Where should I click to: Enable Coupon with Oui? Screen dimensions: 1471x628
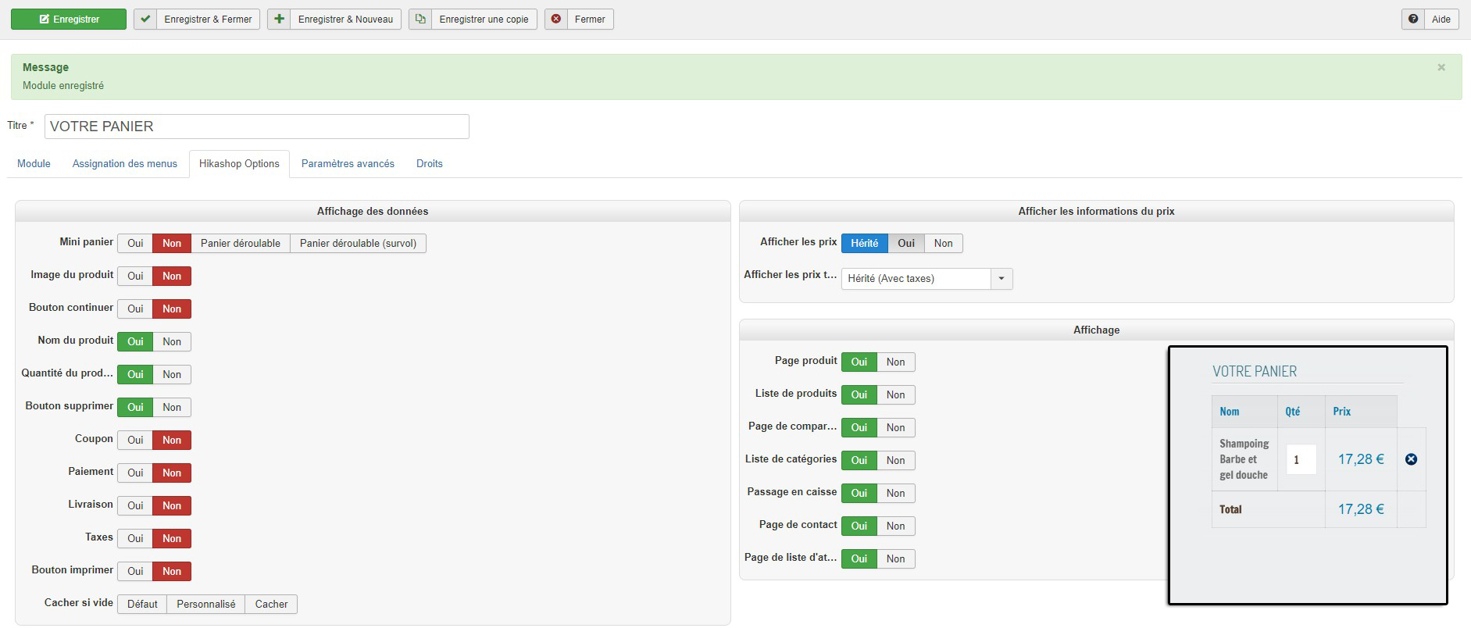pos(135,441)
